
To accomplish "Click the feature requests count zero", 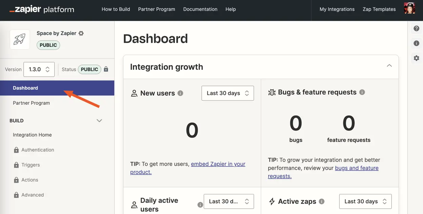I will pyautogui.click(x=349, y=123).
